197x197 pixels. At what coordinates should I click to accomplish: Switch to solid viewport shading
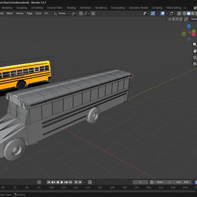[189, 13]
